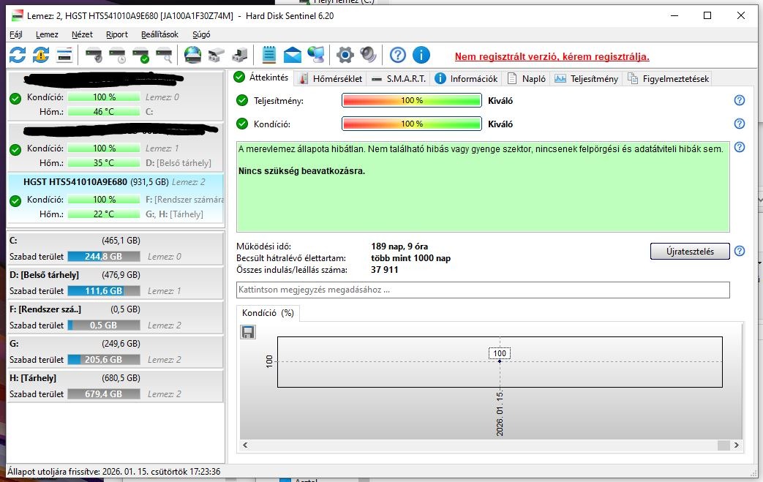The image size is (763, 482).
Task: Switch to the Információk tab
Action: point(466,79)
